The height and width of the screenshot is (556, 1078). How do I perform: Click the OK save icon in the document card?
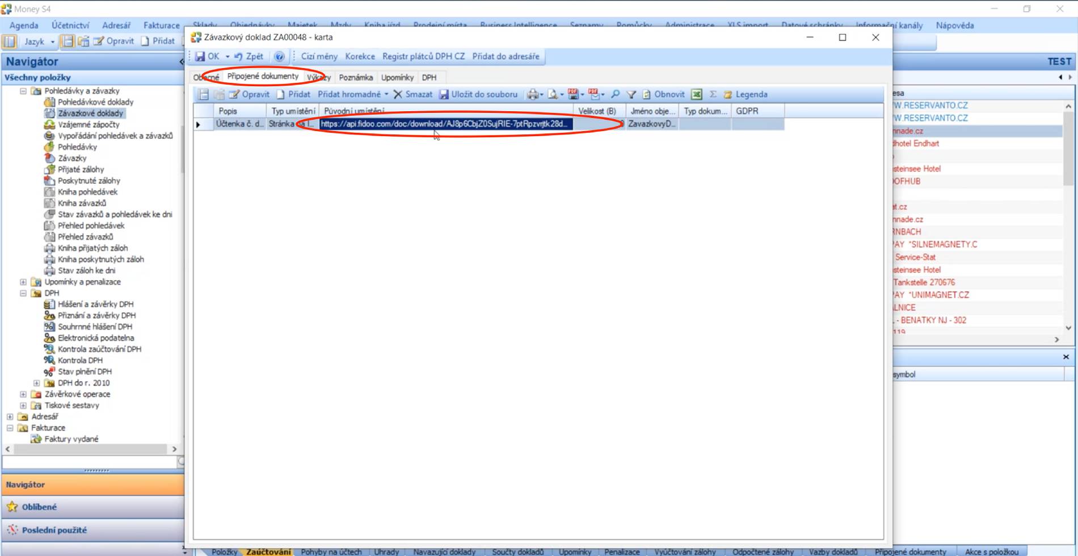point(200,56)
